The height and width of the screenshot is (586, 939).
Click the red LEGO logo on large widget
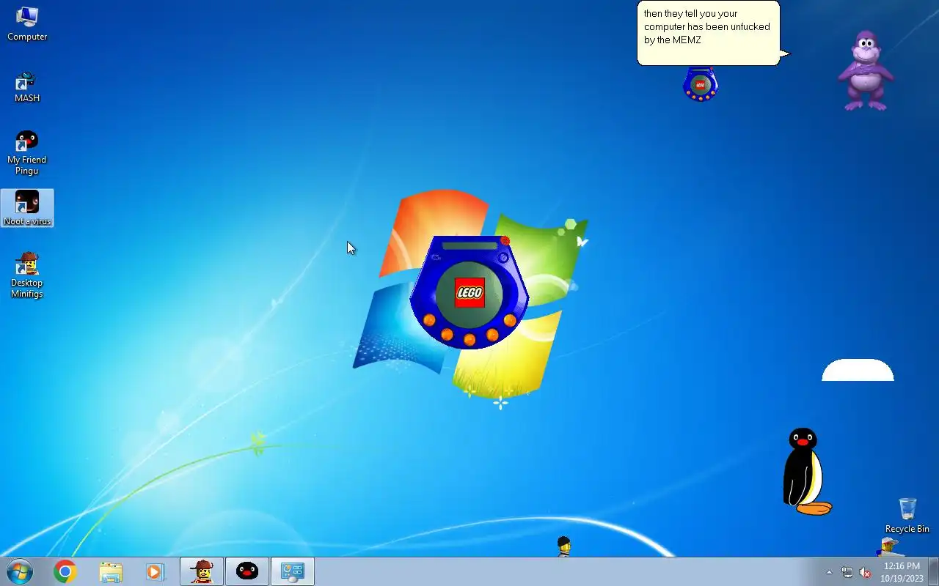tap(469, 292)
